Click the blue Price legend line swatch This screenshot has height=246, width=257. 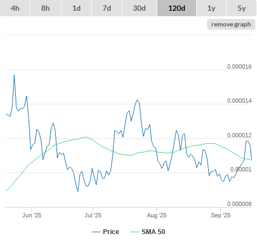[96, 232]
